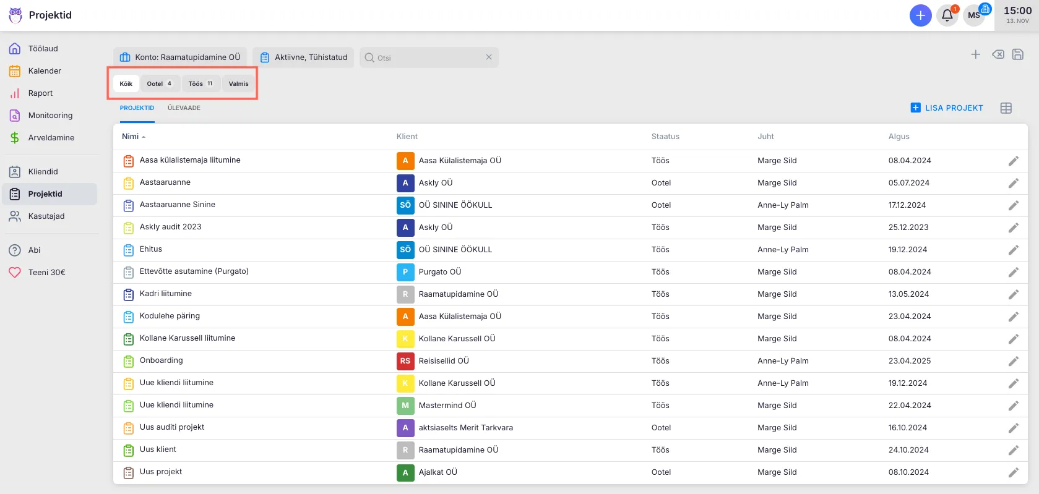1039x494 pixels.
Task: Click the Onboarding project clipboard icon
Action: (x=129, y=361)
